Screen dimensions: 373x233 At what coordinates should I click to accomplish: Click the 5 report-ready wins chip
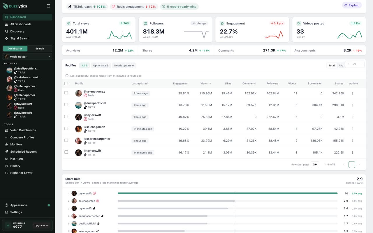179,7
